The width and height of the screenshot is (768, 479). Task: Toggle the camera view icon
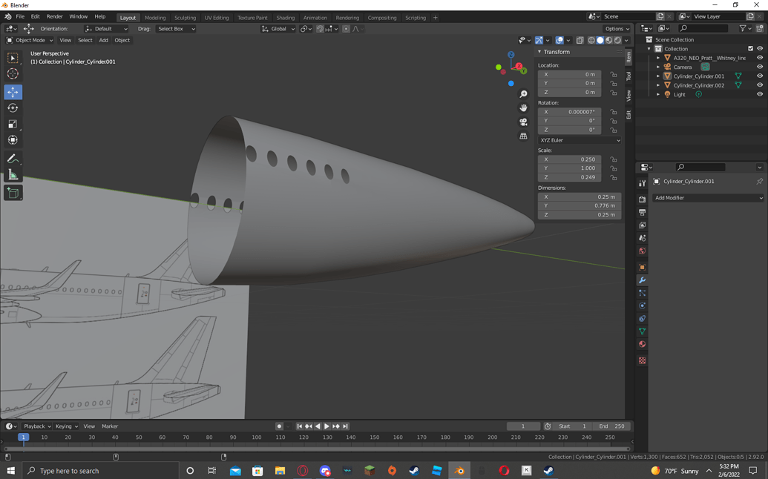tap(523, 122)
